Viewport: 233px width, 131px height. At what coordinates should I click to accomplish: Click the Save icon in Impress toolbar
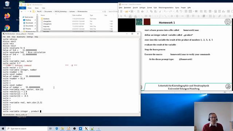(132, 11)
